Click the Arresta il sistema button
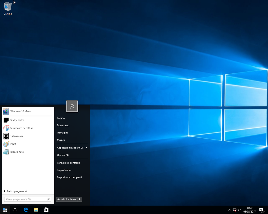Screen dimensions: 268x214 pyautogui.click(x=67, y=199)
